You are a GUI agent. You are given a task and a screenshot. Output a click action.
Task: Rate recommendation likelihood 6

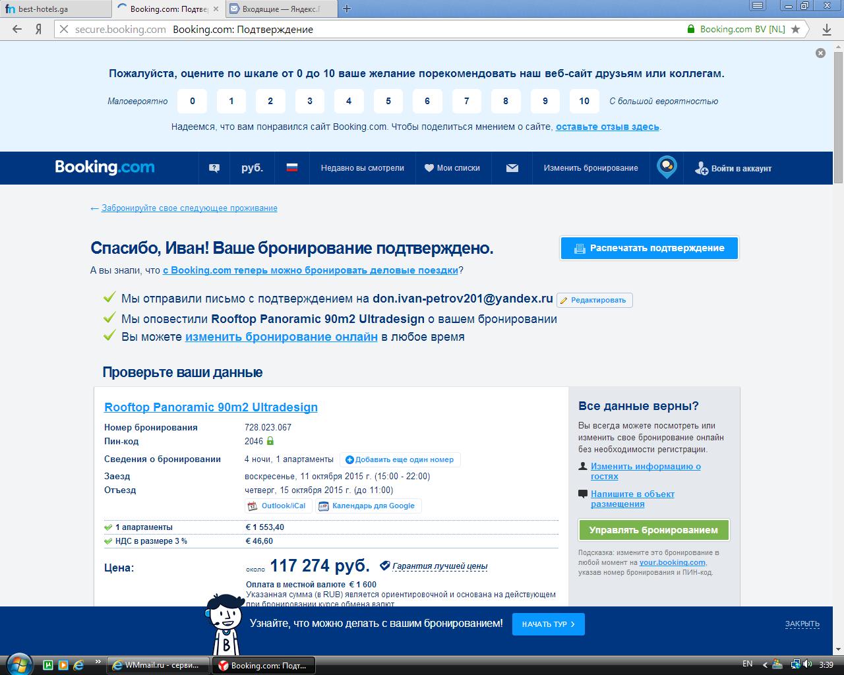click(x=427, y=101)
